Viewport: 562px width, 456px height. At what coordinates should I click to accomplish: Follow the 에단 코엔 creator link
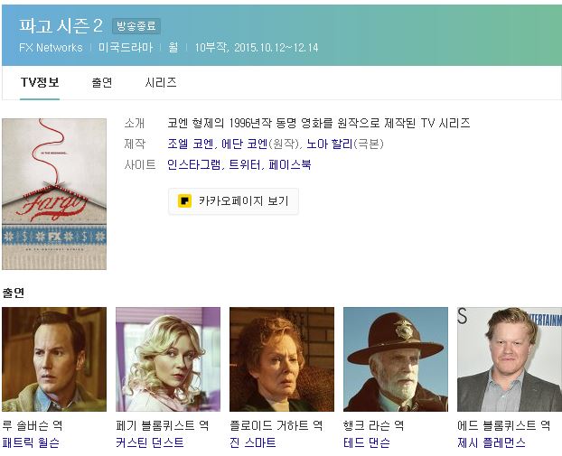(x=244, y=144)
